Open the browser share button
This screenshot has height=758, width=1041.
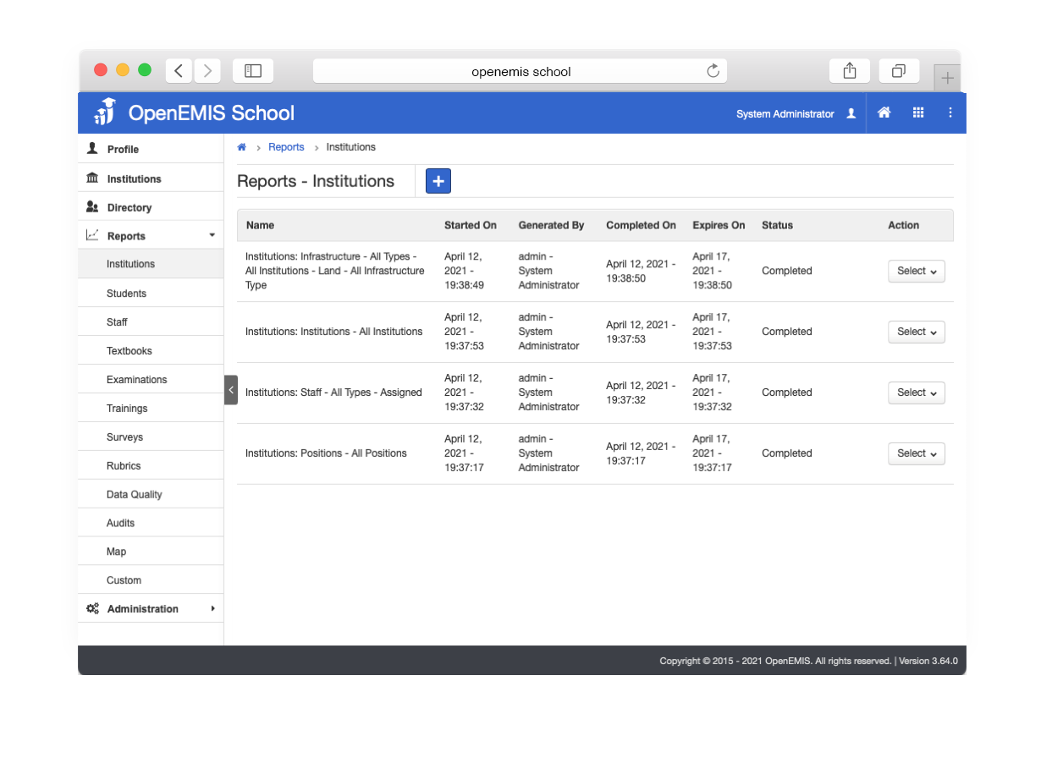coord(850,71)
